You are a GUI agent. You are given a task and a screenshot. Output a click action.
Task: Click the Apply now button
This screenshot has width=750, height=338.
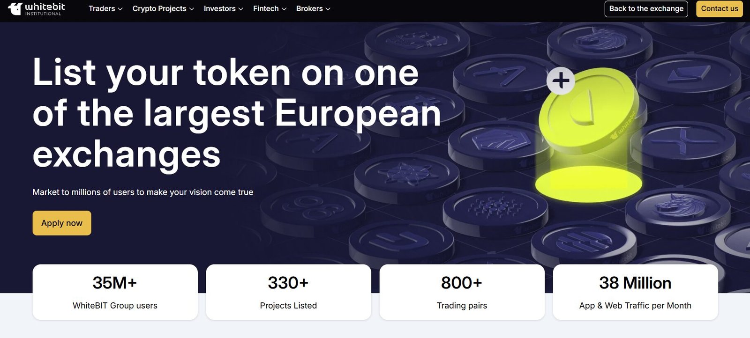click(x=61, y=223)
